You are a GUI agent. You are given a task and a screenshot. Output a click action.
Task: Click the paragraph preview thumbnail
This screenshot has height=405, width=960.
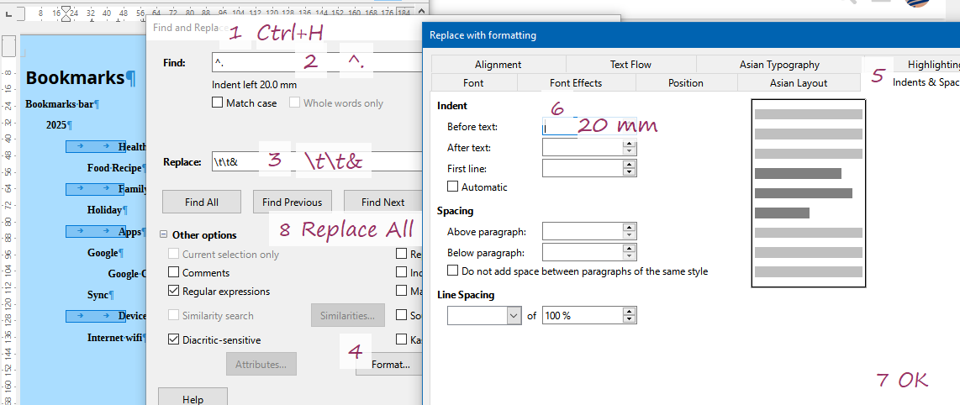tap(808, 193)
